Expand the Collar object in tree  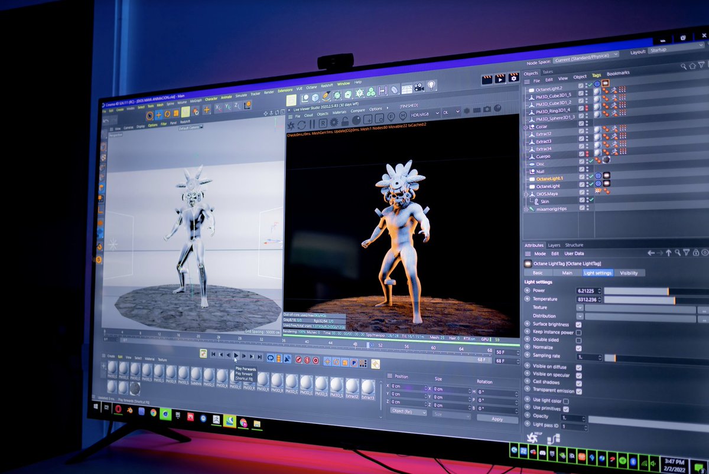(x=526, y=126)
